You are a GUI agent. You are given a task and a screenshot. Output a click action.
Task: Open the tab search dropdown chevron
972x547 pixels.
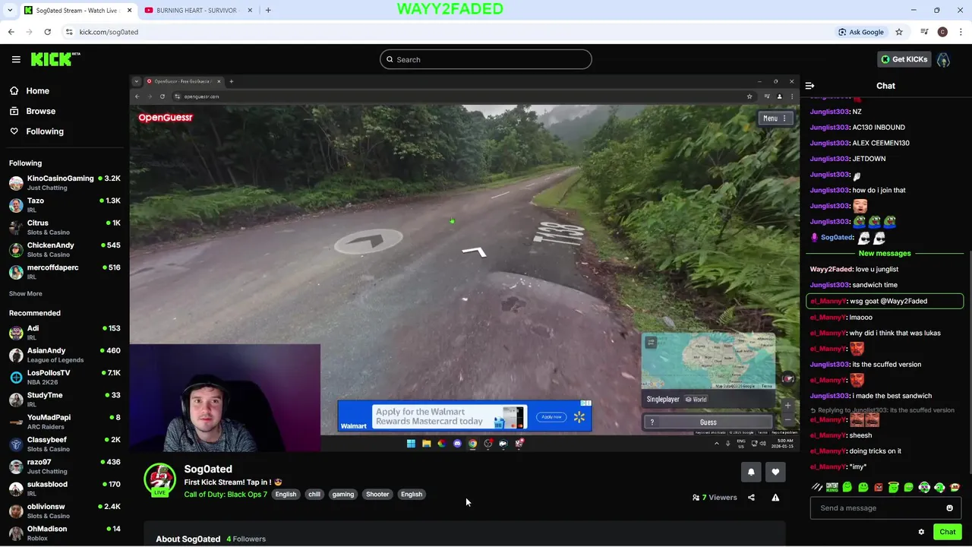[x=9, y=10]
